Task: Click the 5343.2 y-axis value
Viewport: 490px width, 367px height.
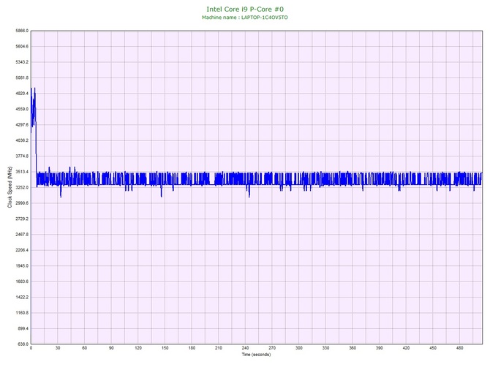Action: point(22,62)
